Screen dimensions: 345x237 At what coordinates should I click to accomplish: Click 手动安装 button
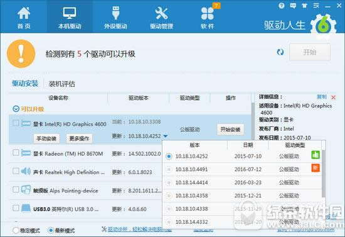(46, 138)
